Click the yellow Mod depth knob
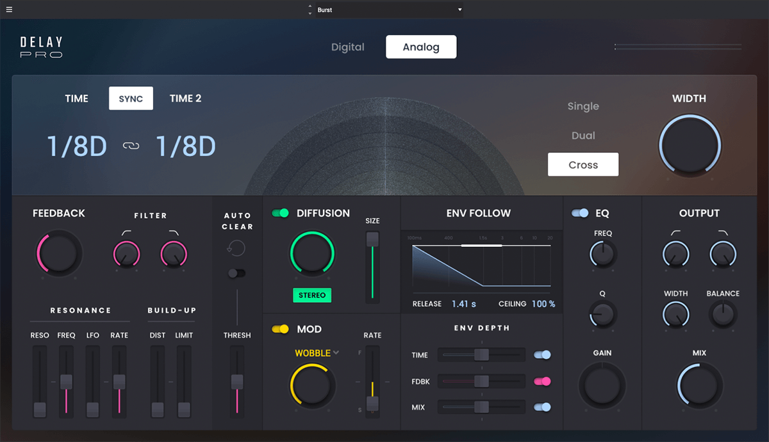The height and width of the screenshot is (442, 769). click(312, 384)
